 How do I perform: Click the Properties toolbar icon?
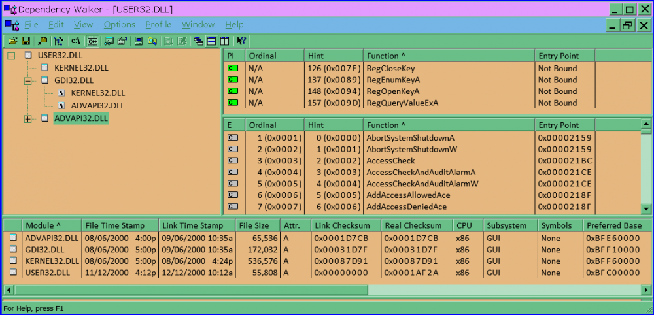122,41
